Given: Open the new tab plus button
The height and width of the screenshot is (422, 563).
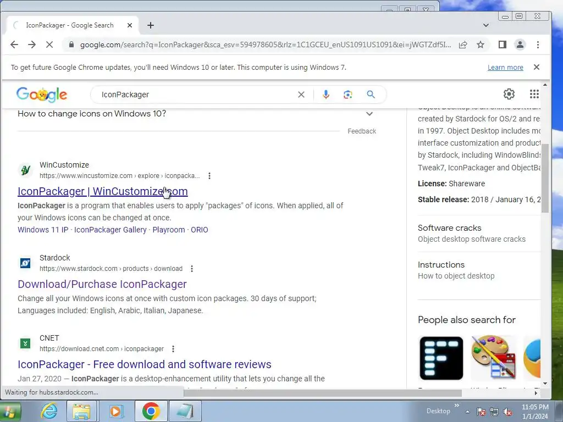Looking at the screenshot, I should coord(151,25).
